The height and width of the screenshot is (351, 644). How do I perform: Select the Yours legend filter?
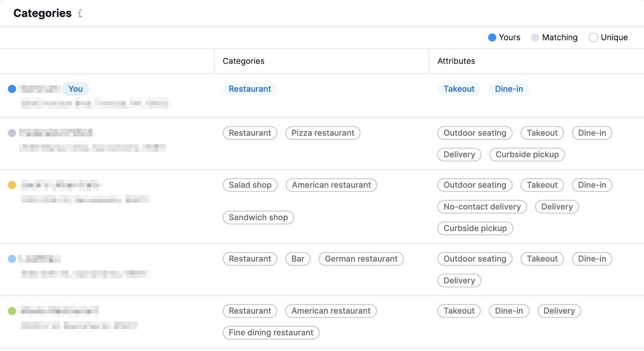504,37
